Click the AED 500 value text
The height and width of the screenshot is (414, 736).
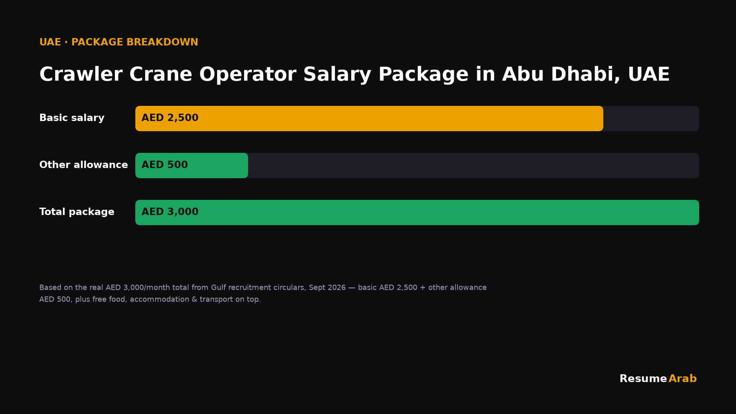tap(165, 165)
